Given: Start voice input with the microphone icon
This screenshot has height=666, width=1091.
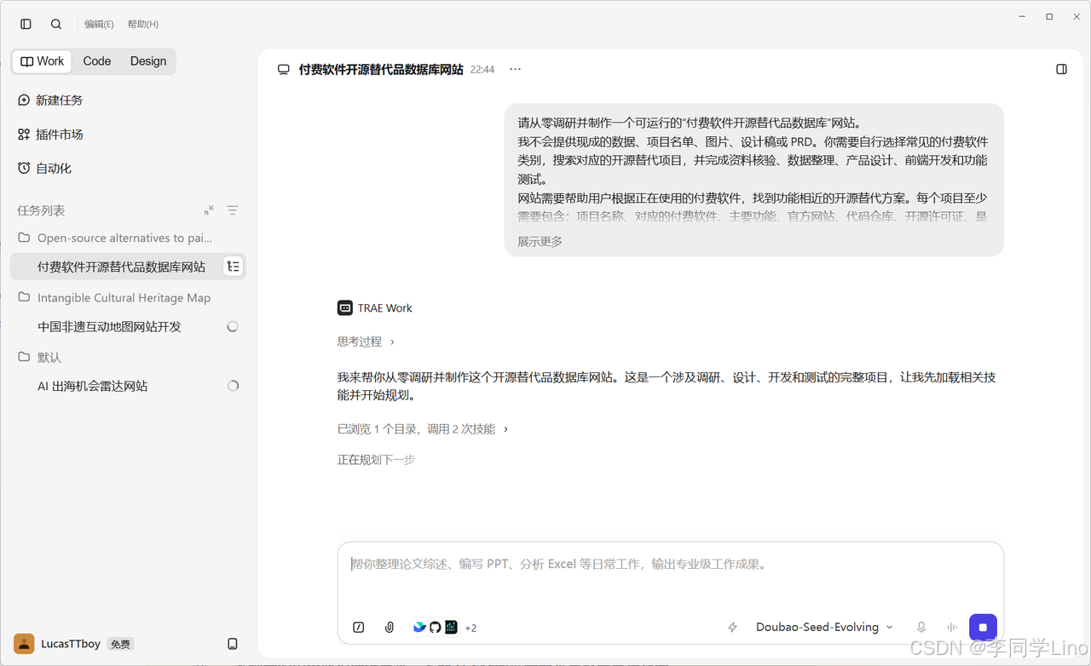Looking at the screenshot, I should tap(921, 628).
